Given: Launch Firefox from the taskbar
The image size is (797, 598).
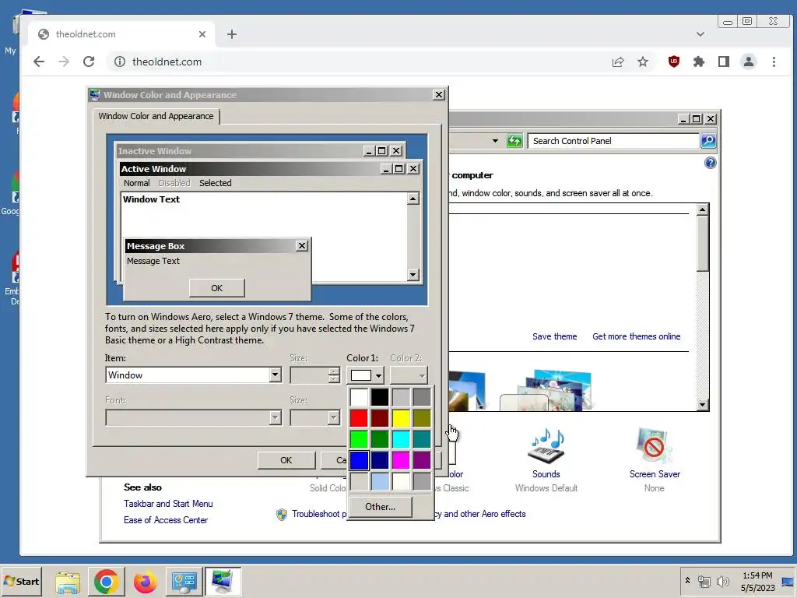Looking at the screenshot, I should point(145,582).
